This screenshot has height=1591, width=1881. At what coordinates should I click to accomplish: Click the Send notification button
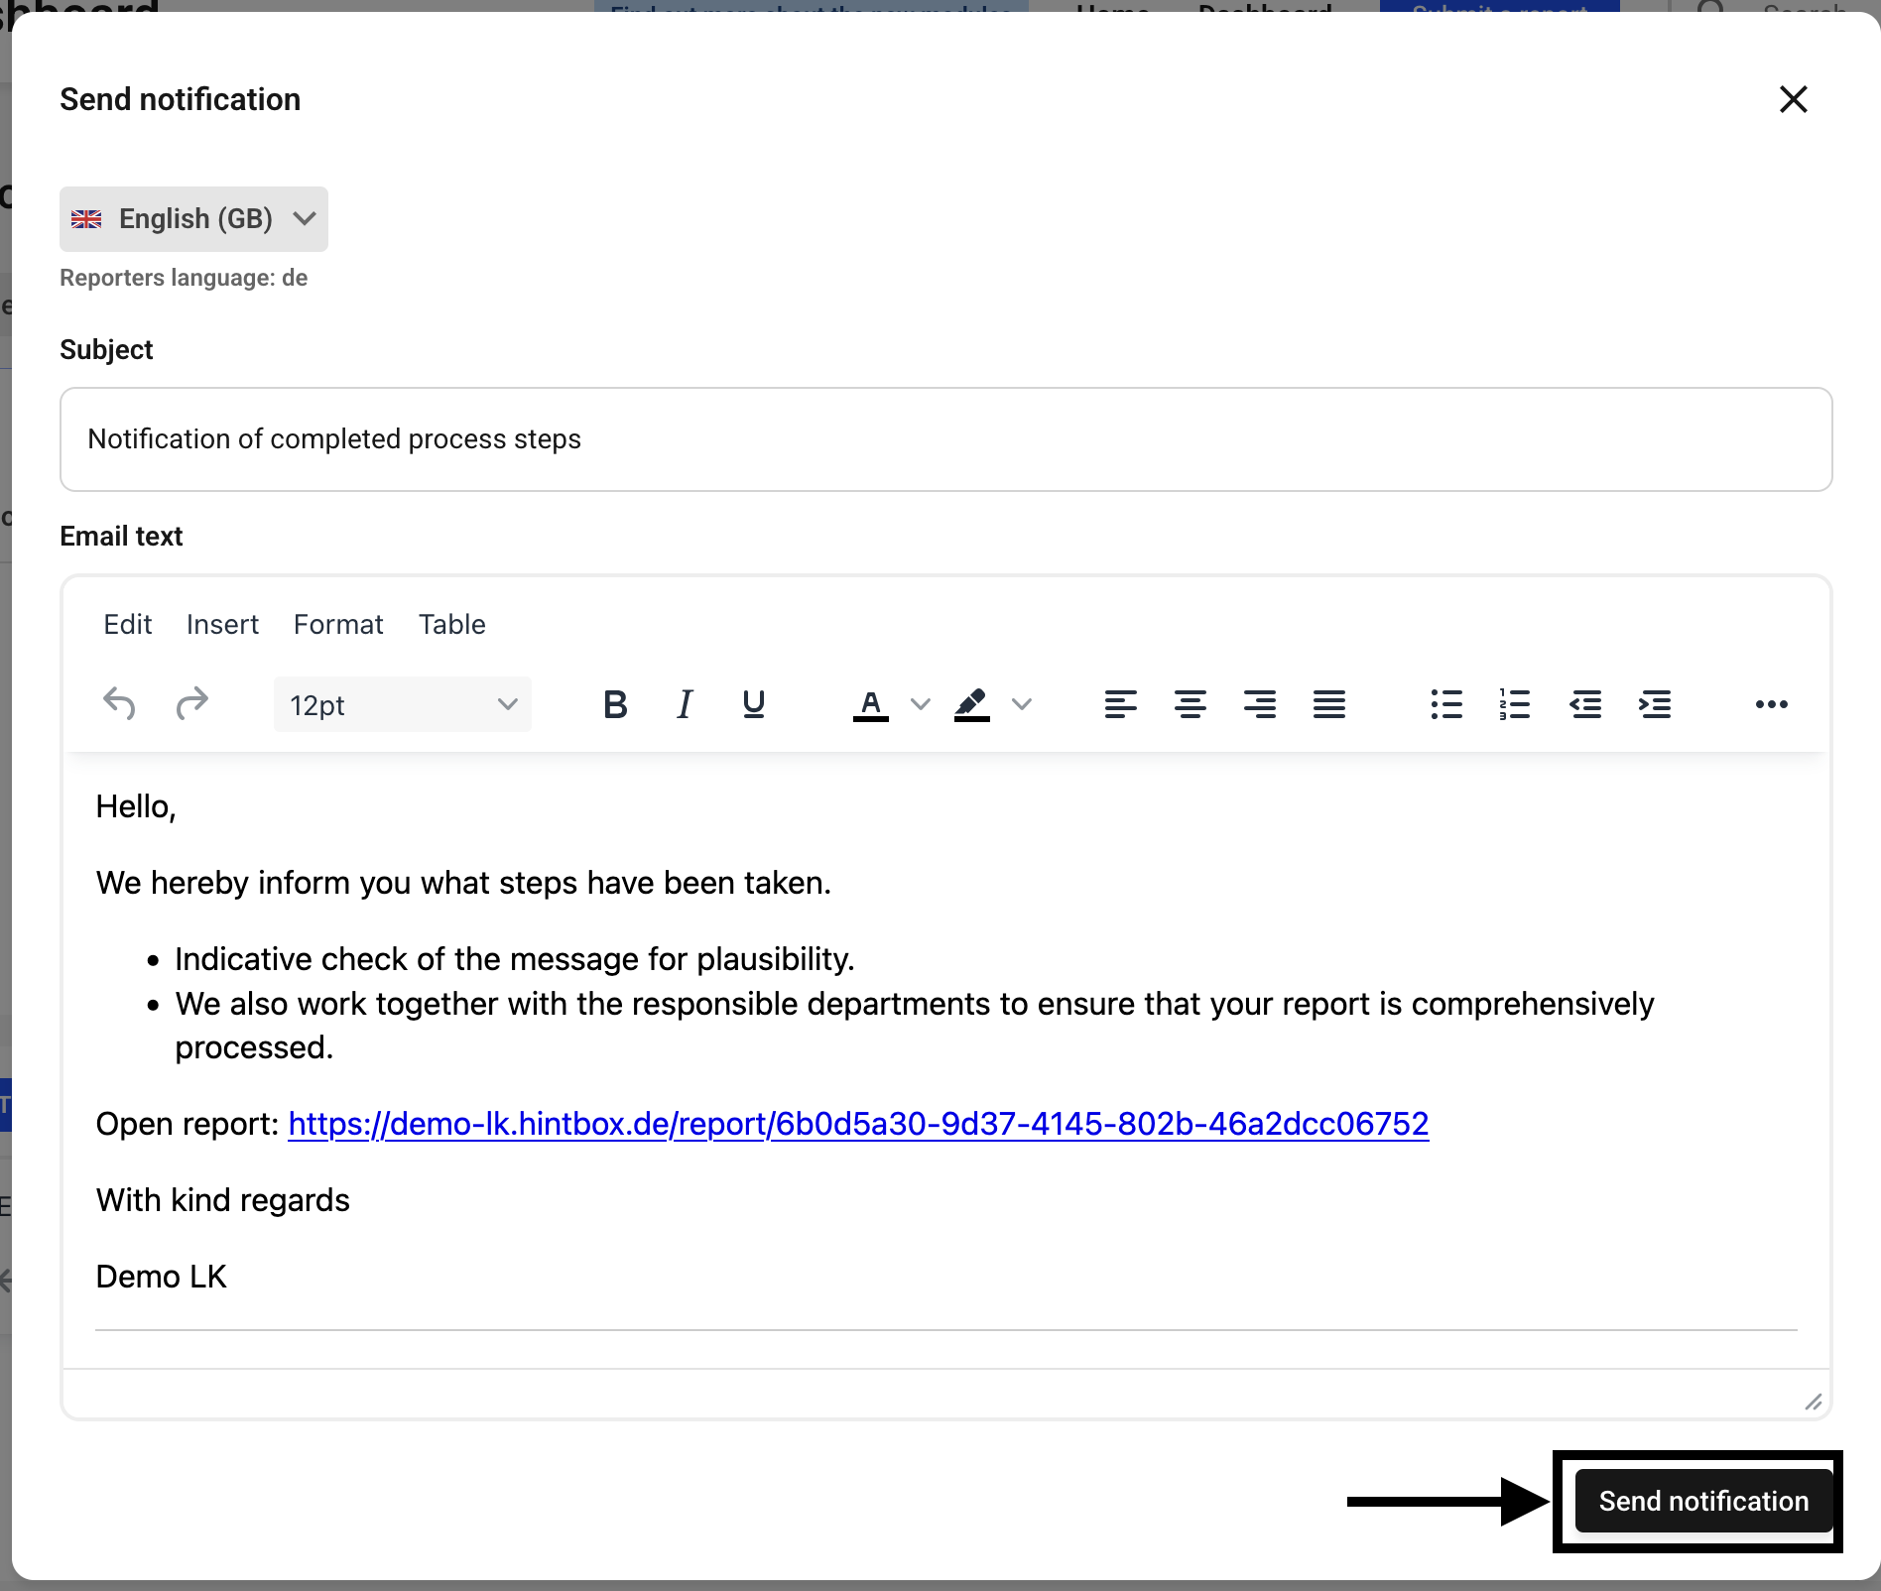pos(1702,1501)
